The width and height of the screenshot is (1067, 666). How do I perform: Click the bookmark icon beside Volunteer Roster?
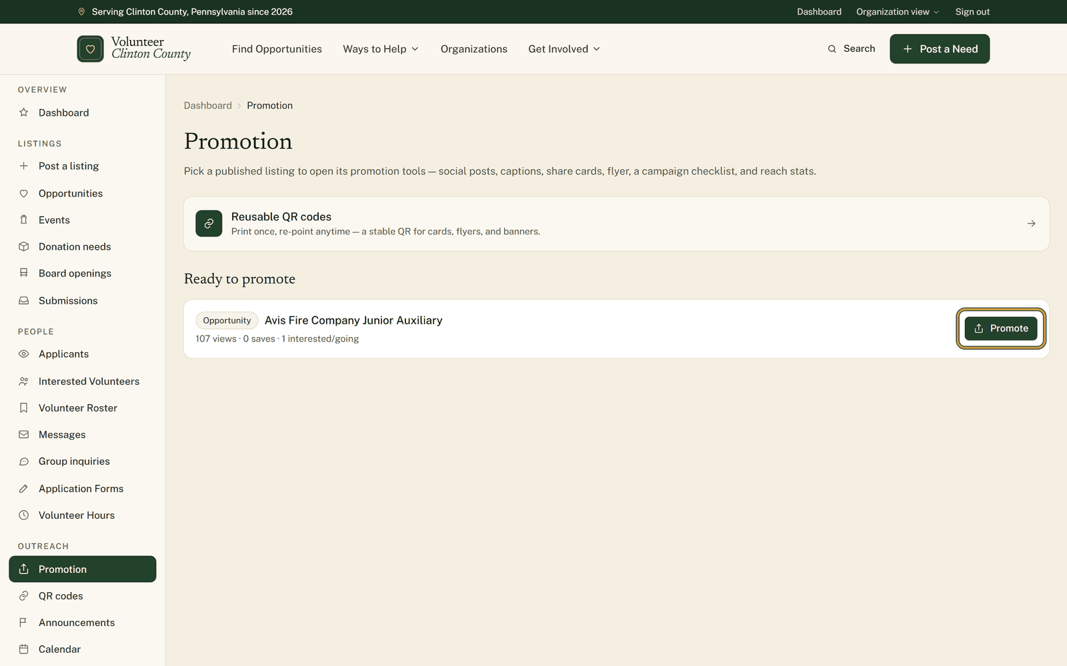click(24, 408)
